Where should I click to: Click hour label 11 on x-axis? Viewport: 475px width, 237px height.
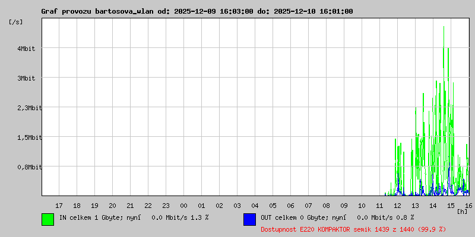pos(379,206)
